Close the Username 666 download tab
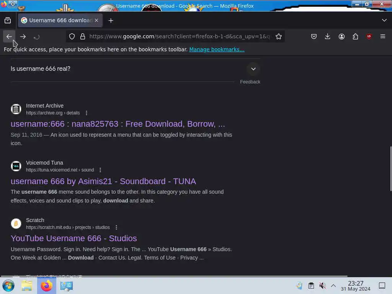Screen dimensions: 392x294 coord(96,20)
